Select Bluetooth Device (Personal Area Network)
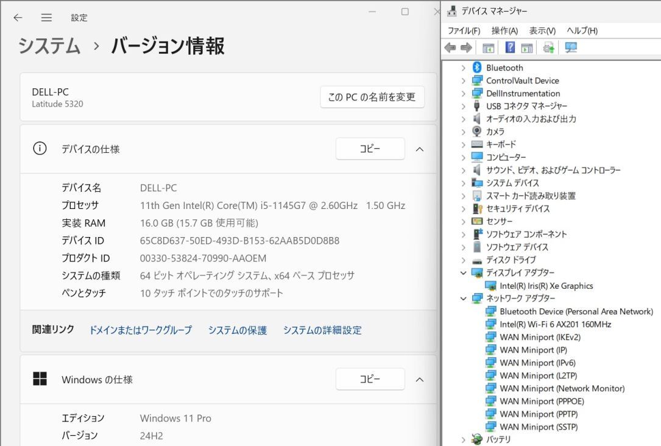This screenshot has height=446, width=661. (x=576, y=311)
